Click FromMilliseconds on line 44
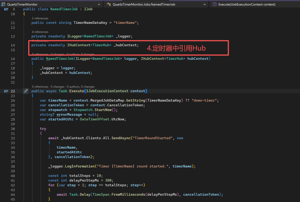Viewport: 300px width, 202px height. 128,194
